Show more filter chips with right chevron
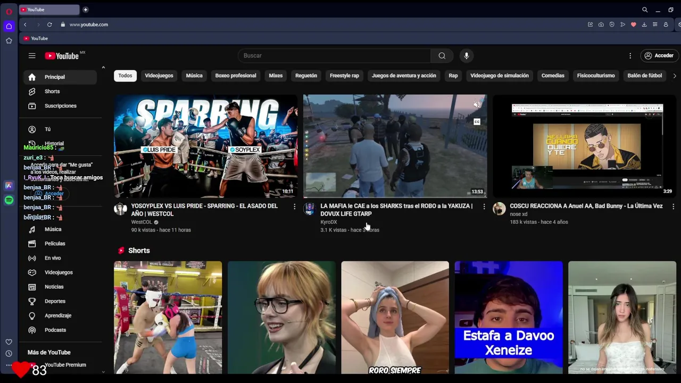 pyautogui.click(x=675, y=76)
